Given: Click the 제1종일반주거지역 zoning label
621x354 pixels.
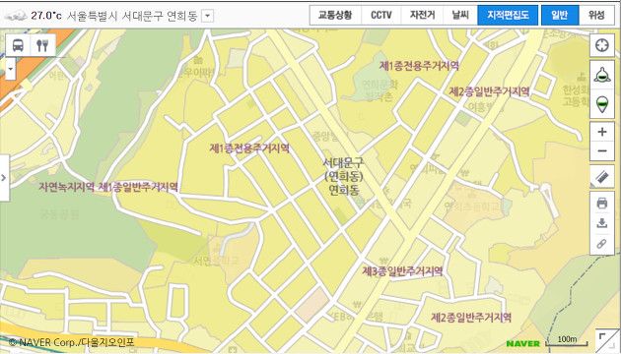Looking at the screenshot, I should [x=138, y=187].
